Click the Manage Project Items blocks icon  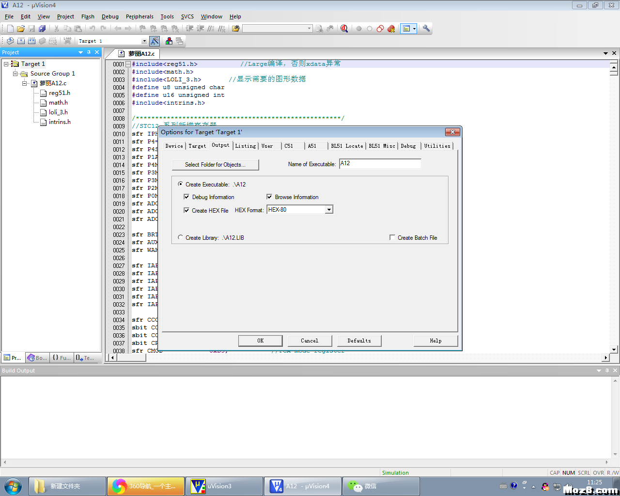click(169, 41)
